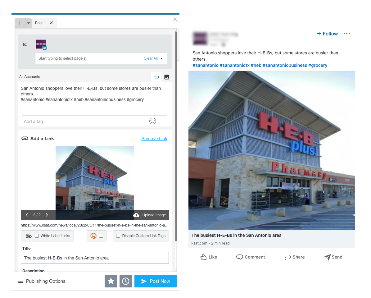Go to next link image
Viewport: 371px width, 298px height.
(47, 215)
